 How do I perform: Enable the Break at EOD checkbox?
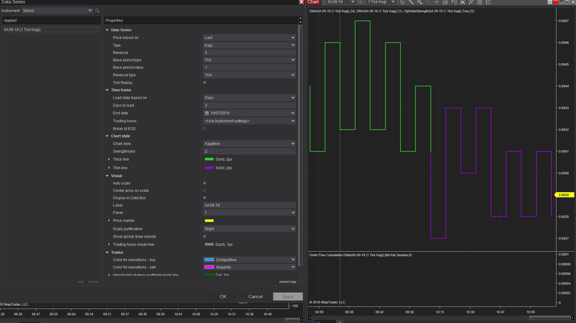tap(205, 128)
